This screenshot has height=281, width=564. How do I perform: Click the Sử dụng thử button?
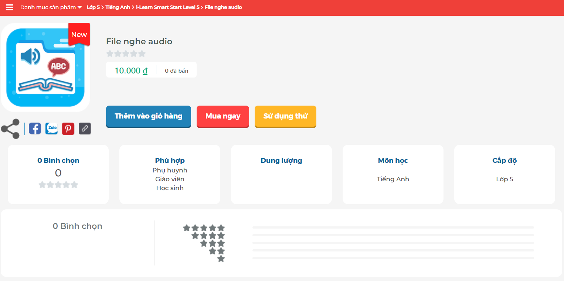point(285,116)
